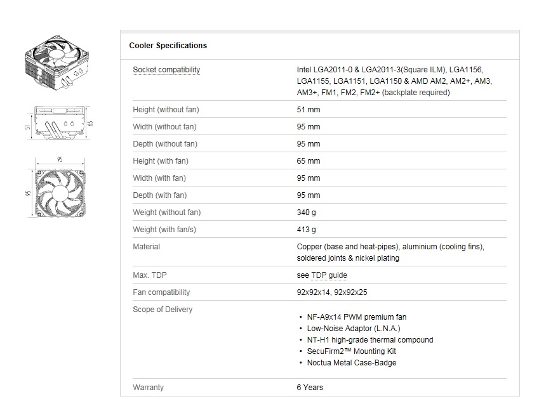Image resolution: width=539 pixels, height=399 pixels.
Task: Click the SecuFirm2 Mounting Kit list item
Action: (351, 351)
